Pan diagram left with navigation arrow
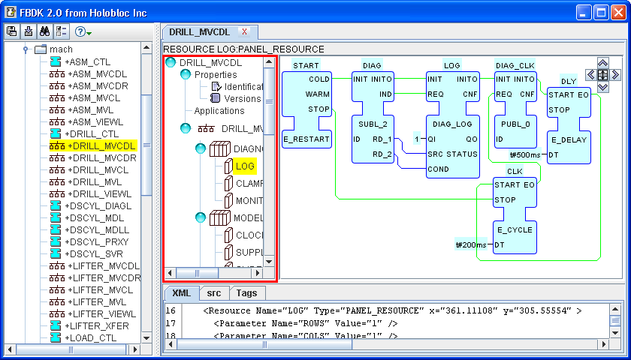Viewport: 631px width, 360px height. pos(590,75)
